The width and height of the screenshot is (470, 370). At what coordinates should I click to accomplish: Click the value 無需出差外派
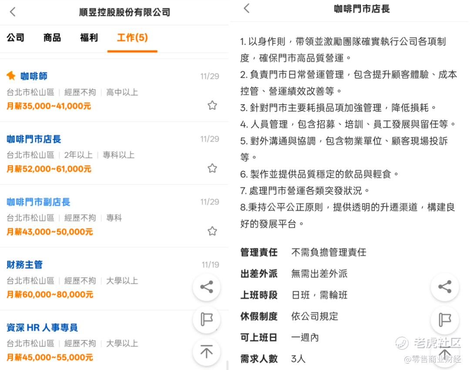tap(319, 273)
